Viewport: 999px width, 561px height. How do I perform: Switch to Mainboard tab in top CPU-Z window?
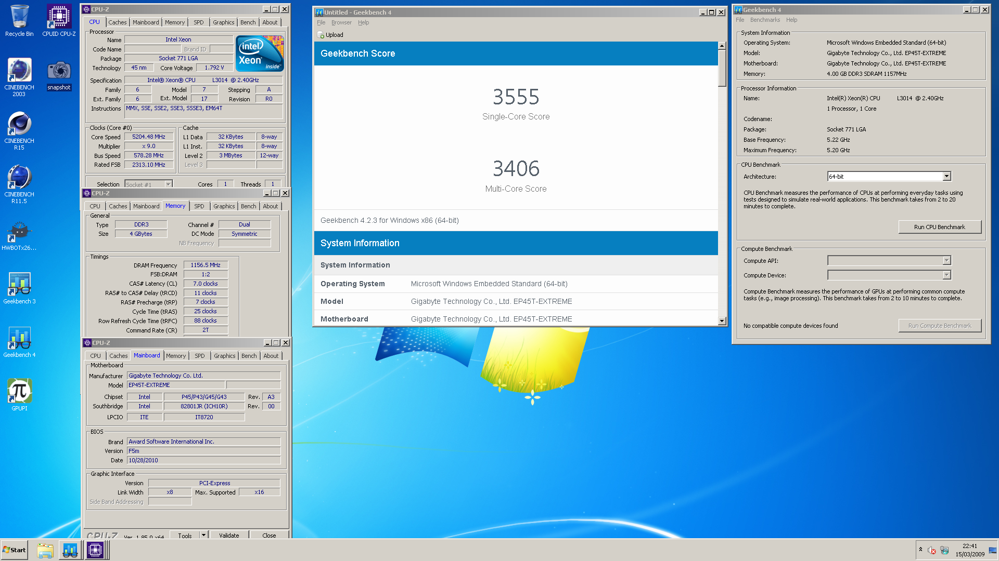click(146, 22)
